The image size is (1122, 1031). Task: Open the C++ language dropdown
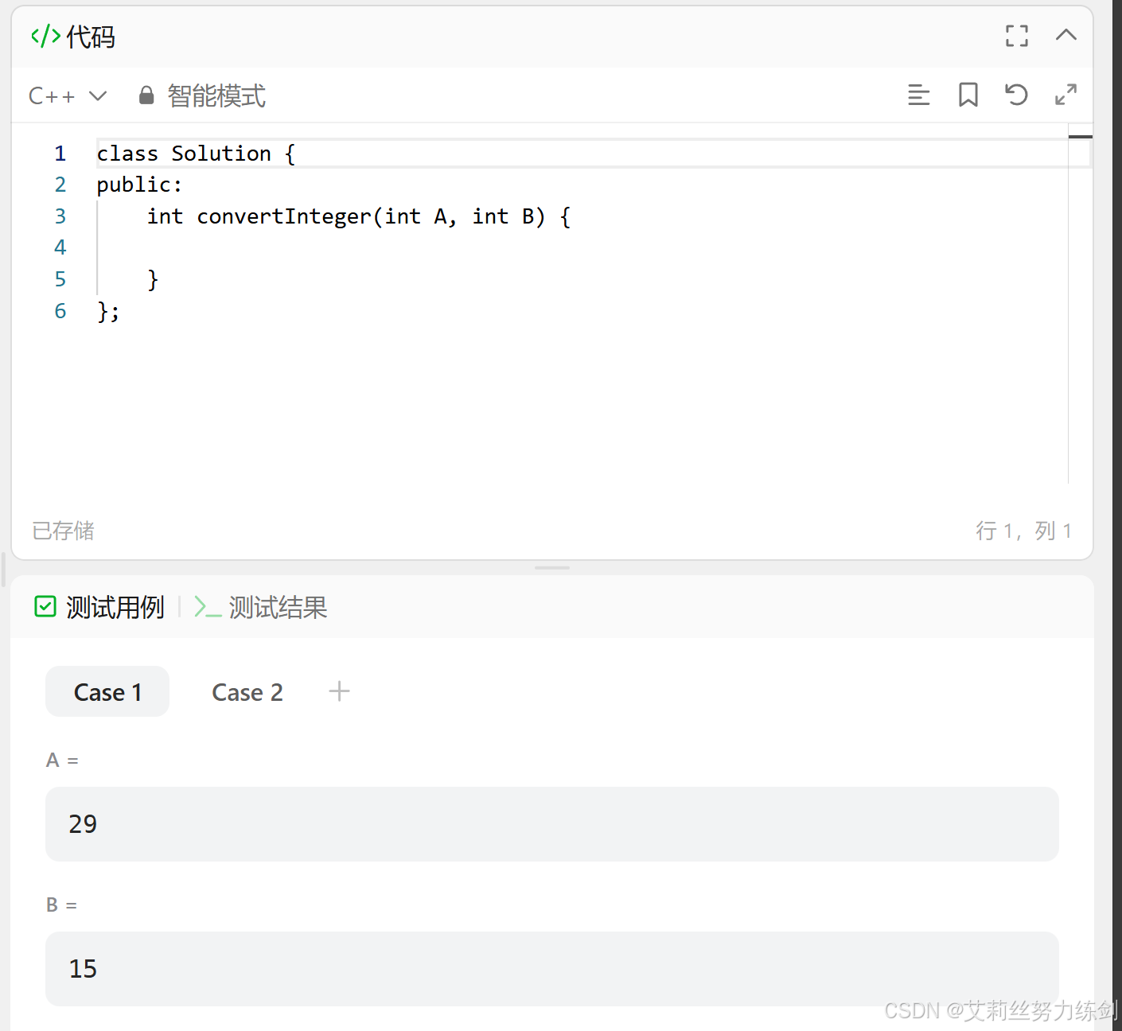click(68, 96)
